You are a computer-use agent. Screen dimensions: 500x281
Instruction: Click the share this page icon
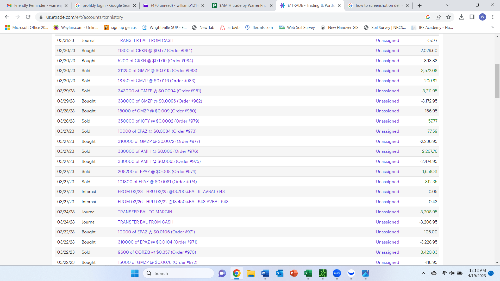pos(438,17)
